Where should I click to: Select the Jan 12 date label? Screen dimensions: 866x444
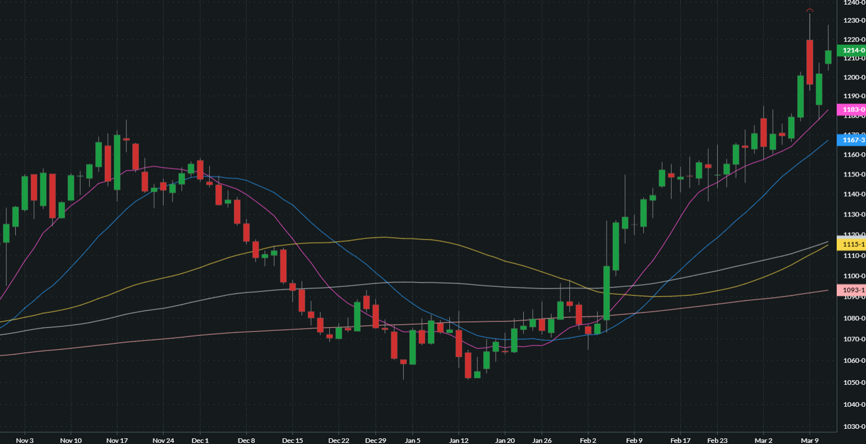(x=458, y=441)
